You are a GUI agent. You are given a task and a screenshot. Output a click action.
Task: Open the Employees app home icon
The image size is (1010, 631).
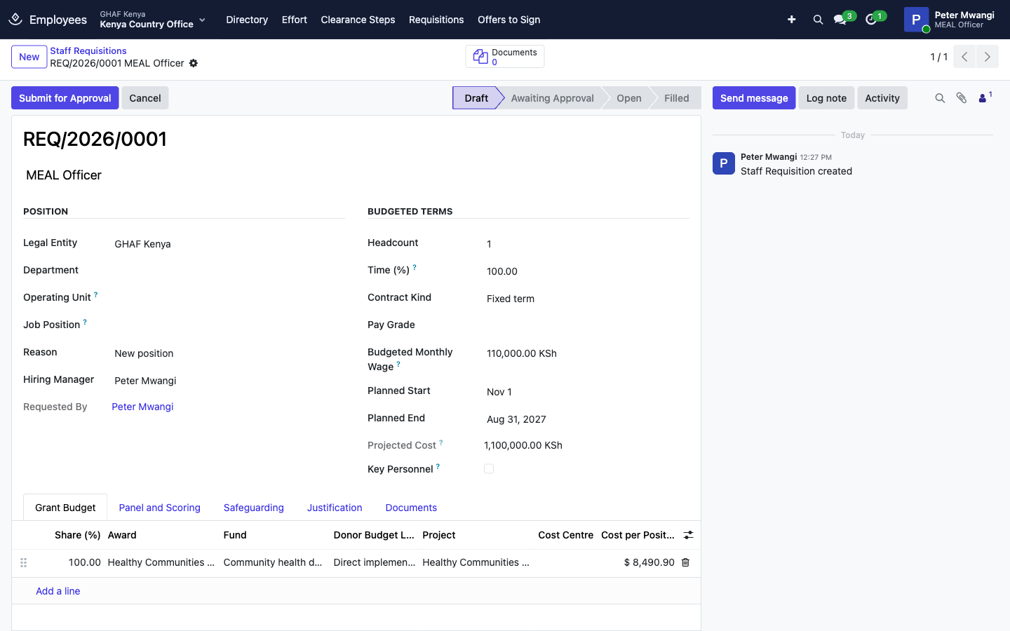point(15,20)
